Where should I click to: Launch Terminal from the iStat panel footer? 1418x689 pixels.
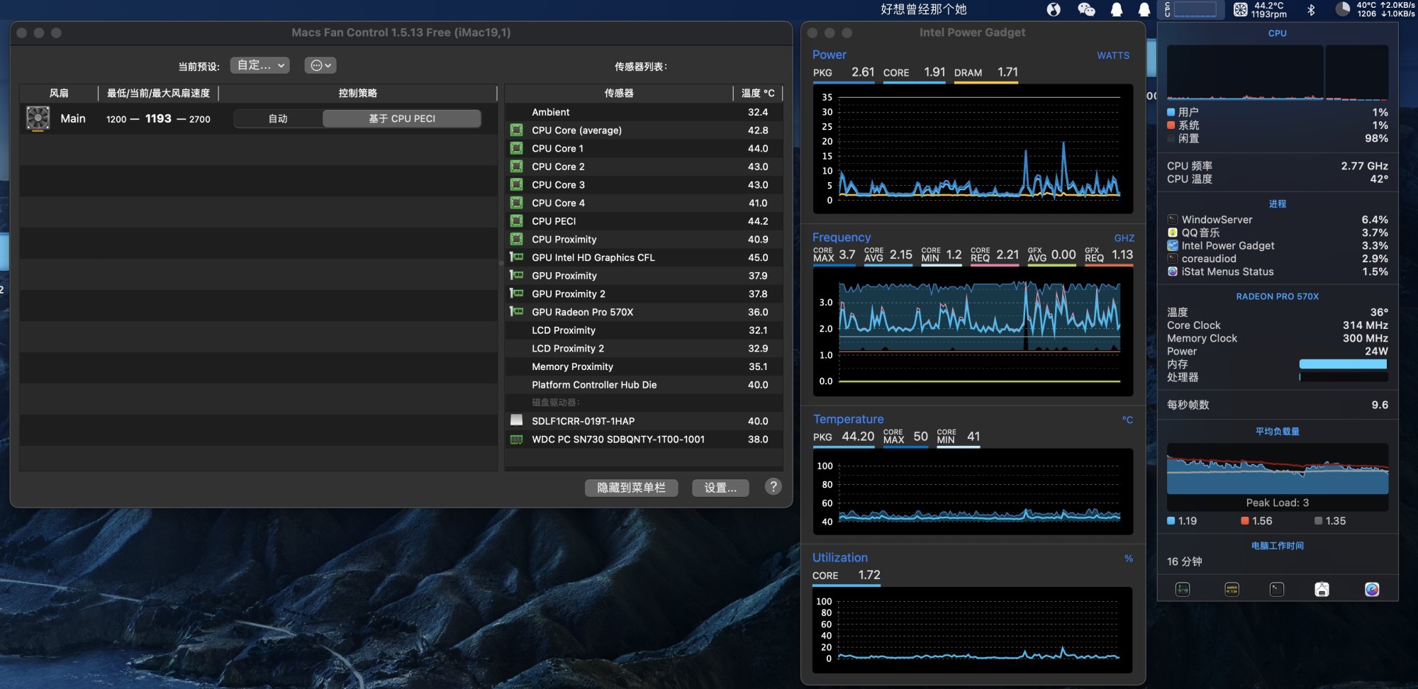1277,589
